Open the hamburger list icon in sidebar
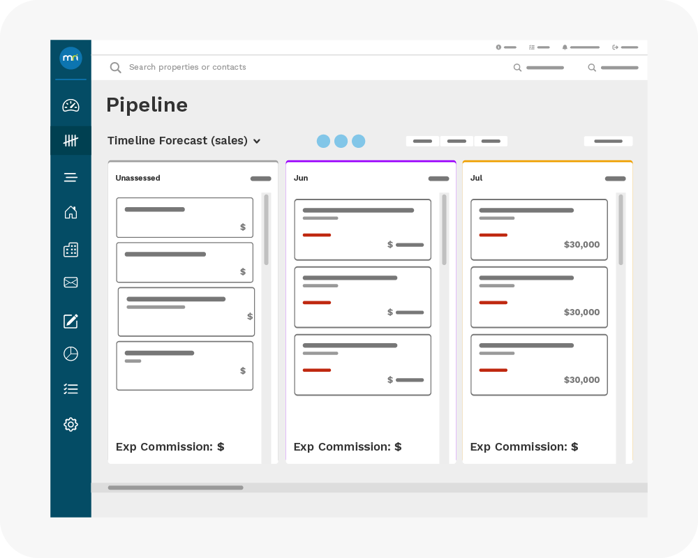The height and width of the screenshot is (558, 698). click(70, 177)
